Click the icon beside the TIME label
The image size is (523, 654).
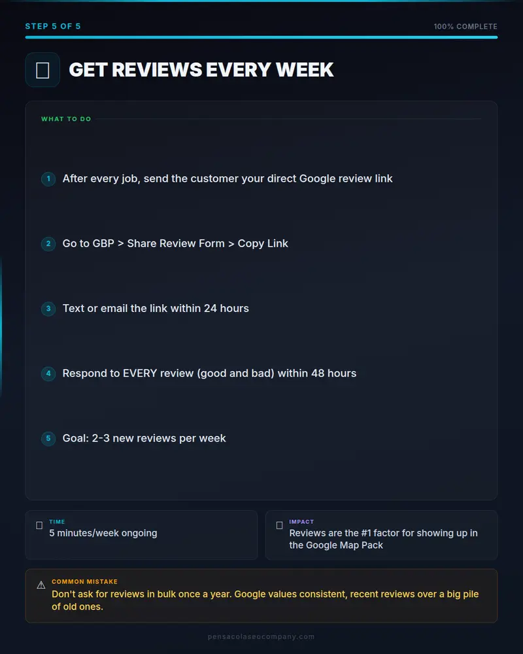[39, 526]
